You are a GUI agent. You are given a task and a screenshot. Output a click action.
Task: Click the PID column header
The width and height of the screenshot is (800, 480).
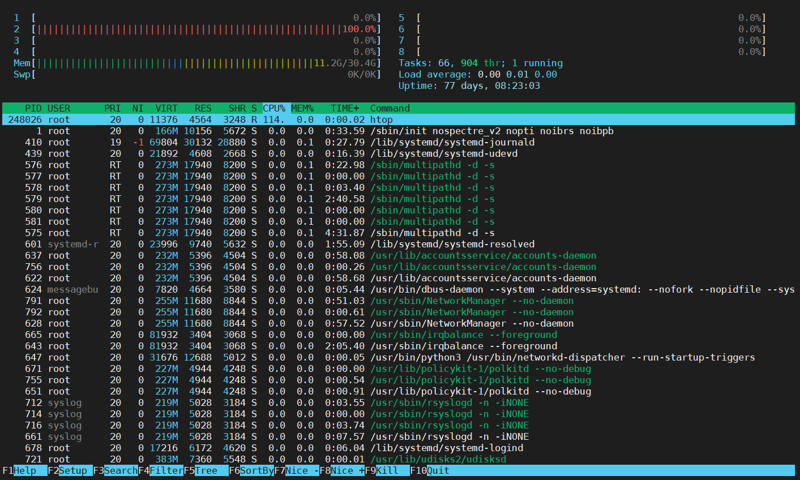click(33, 108)
